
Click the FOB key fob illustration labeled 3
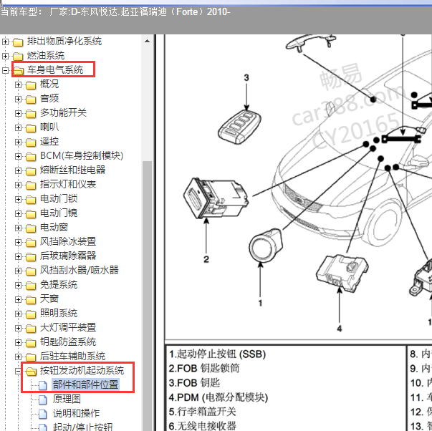[239, 127]
